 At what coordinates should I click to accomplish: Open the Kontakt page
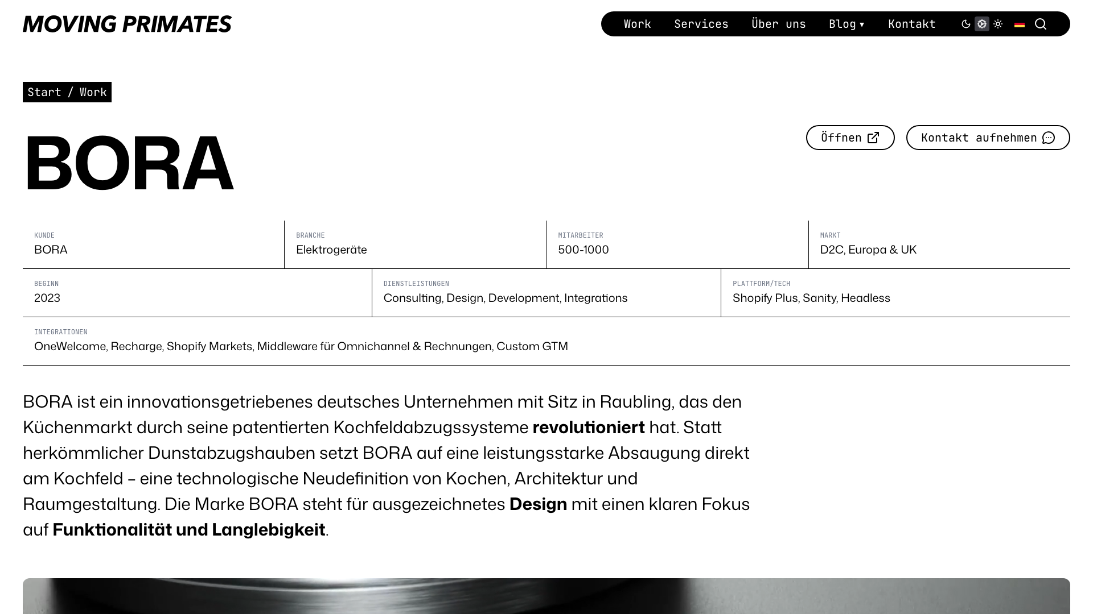[x=912, y=24]
